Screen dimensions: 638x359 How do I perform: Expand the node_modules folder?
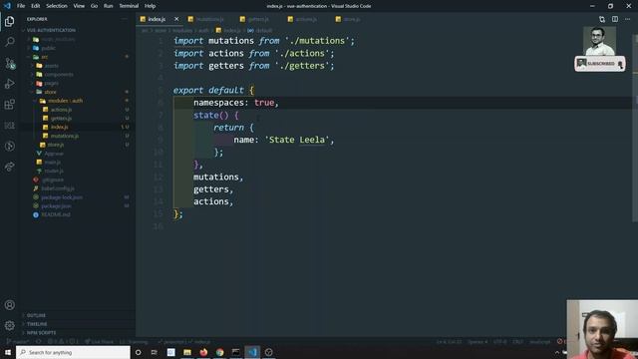(58, 39)
